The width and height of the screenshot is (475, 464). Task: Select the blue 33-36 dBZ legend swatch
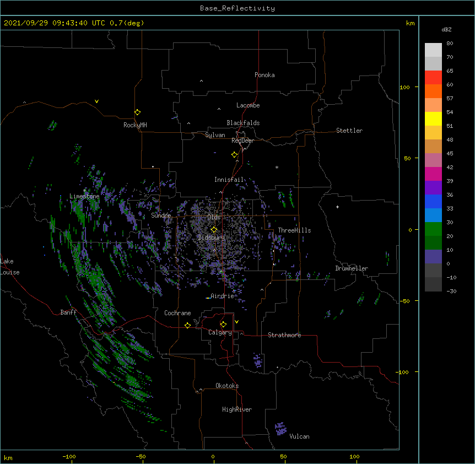click(433, 201)
